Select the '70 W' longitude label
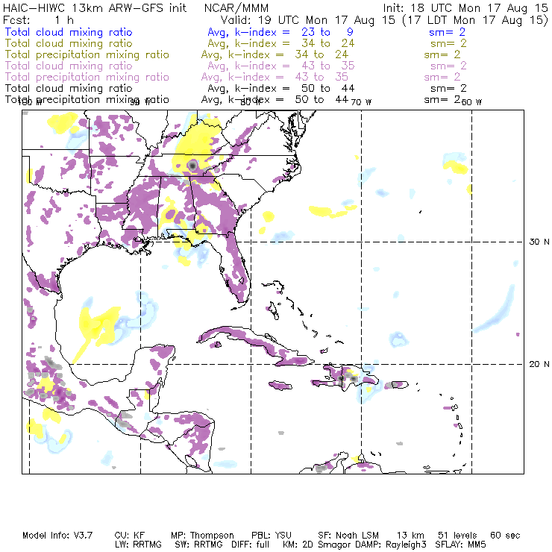The image size is (552, 552). click(361, 102)
